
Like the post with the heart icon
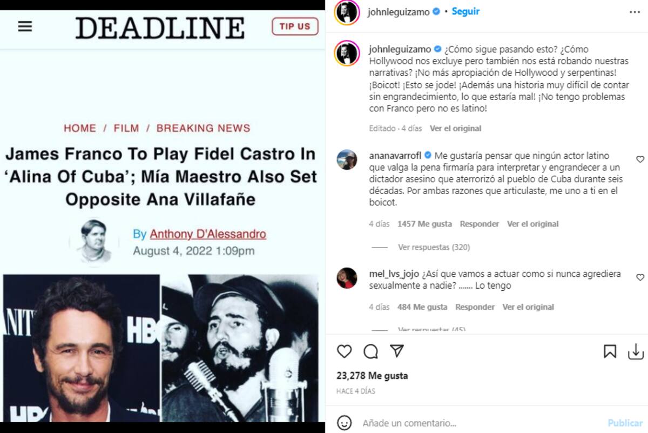coord(345,352)
